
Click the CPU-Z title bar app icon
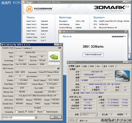pos(68,62)
